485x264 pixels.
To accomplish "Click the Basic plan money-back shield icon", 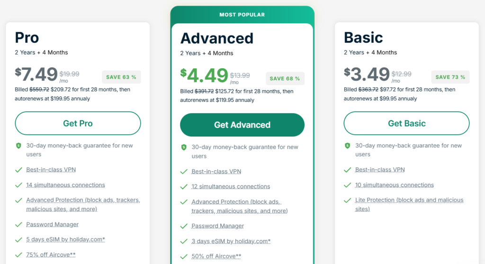I will pyautogui.click(x=347, y=146).
